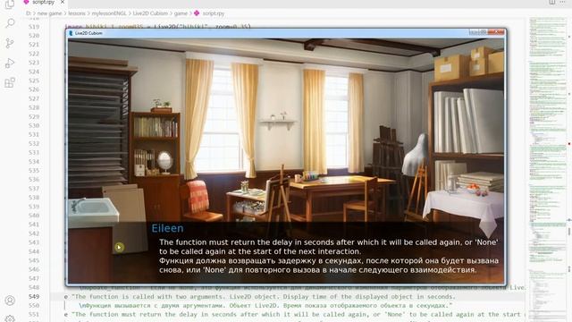Click the Split Editor icon
The image size is (572, 322).
[552, 2]
